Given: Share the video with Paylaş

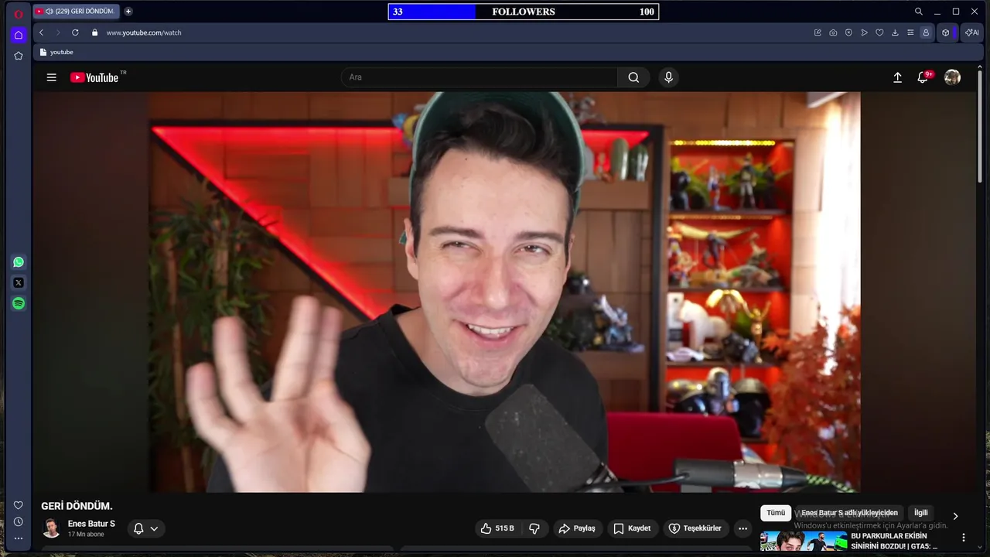Looking at the screenshot, I should click(x=577, y=528).
